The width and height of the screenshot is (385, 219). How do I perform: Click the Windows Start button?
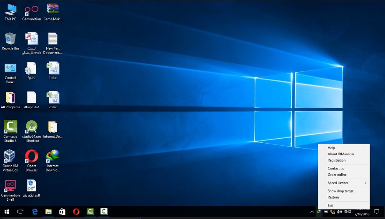pyautogui.click(x=7, y=212)
